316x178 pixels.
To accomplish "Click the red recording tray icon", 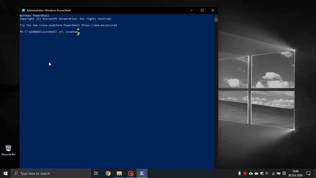I will point(245,174).
